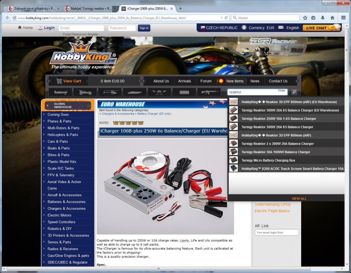The image size is (351, 273).
Task: Select the boat category icon
Action: coord(135,92)
